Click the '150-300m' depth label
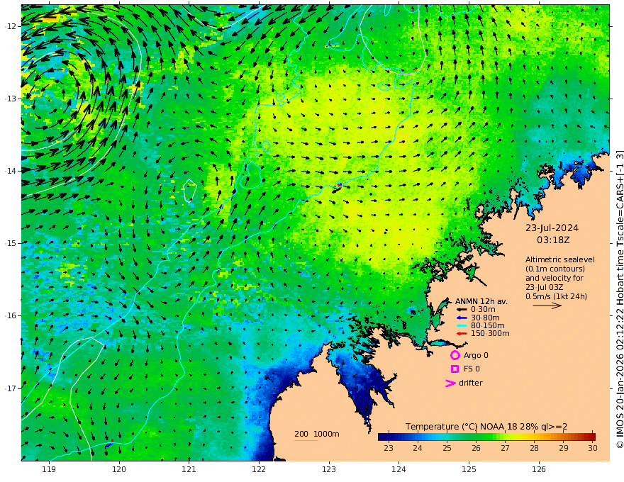 (x=490, y=334)
